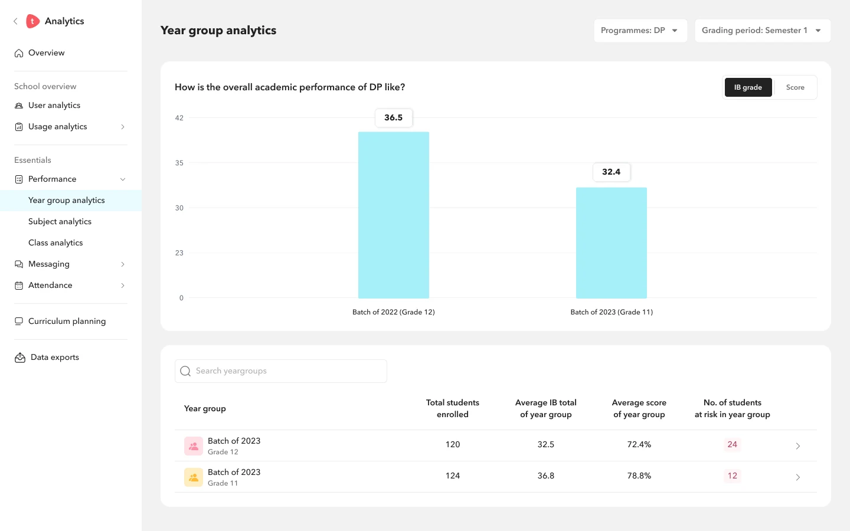Expand the Usage analytics submenu chevron
850x531 pixels.
pyautogui.click(x=123, y=127)
